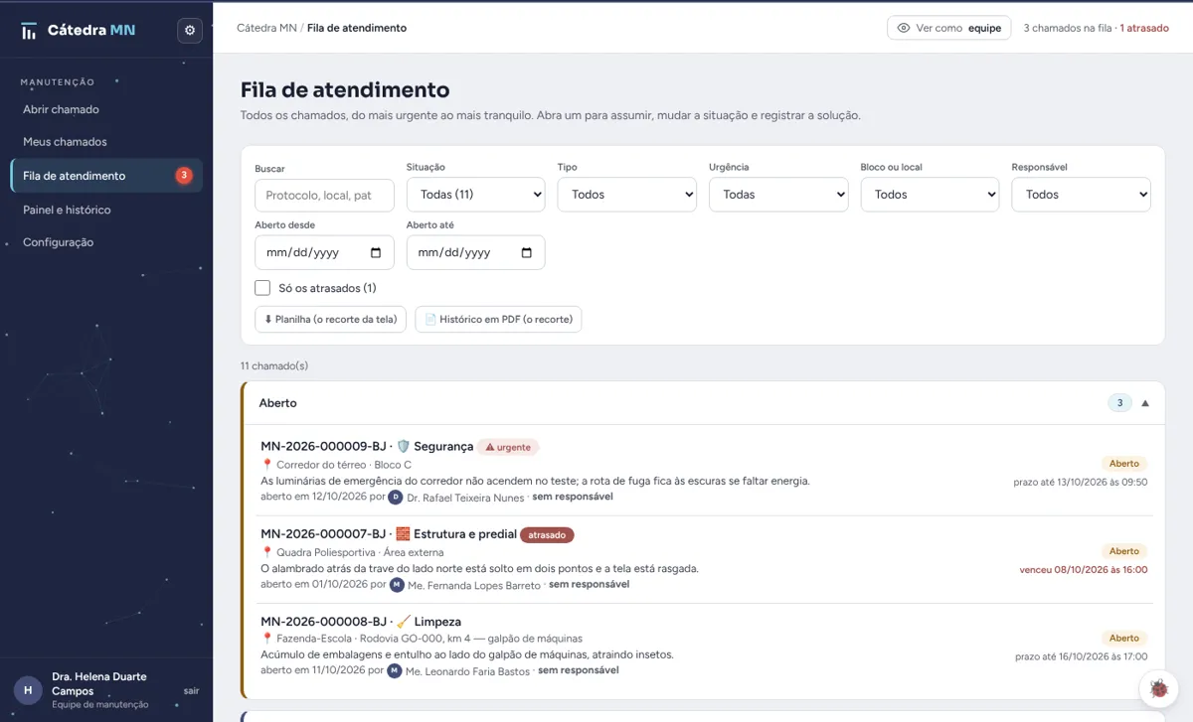Click the pin icon beside Fazenda-Escola
1193x722 pixels.
pyautogui.click(x=266, y=639)
